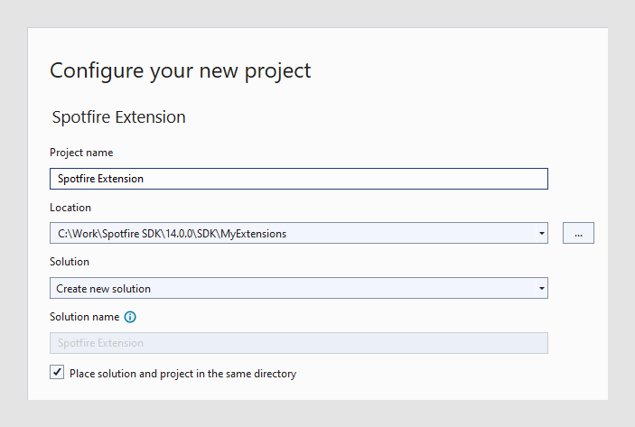Click the "Location" field label
This screenshot has width=635, height=427.
point(70,208)
